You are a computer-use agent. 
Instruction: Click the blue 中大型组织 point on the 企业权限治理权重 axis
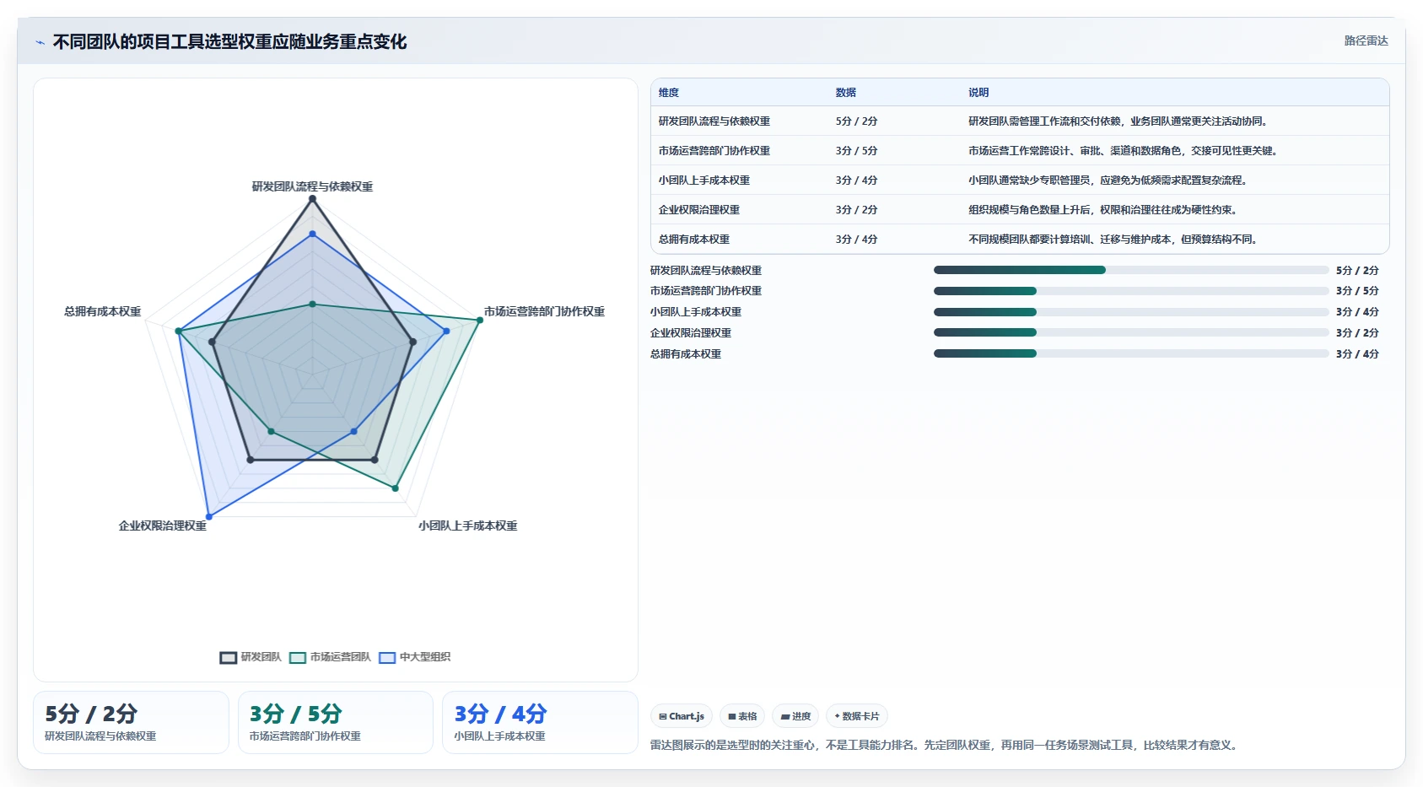coord(209,516)
